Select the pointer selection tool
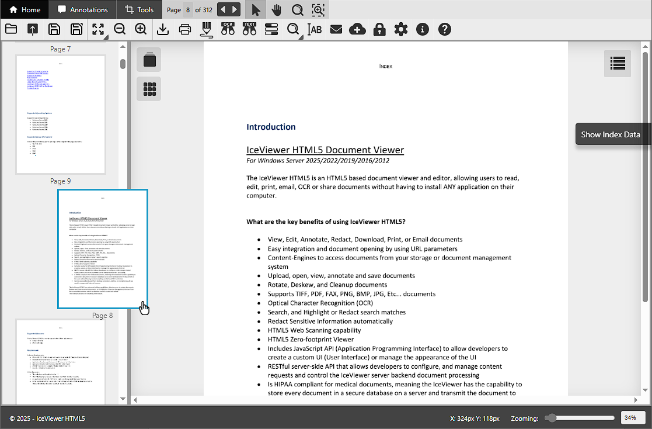652x429 pixels. coord(256,9)
